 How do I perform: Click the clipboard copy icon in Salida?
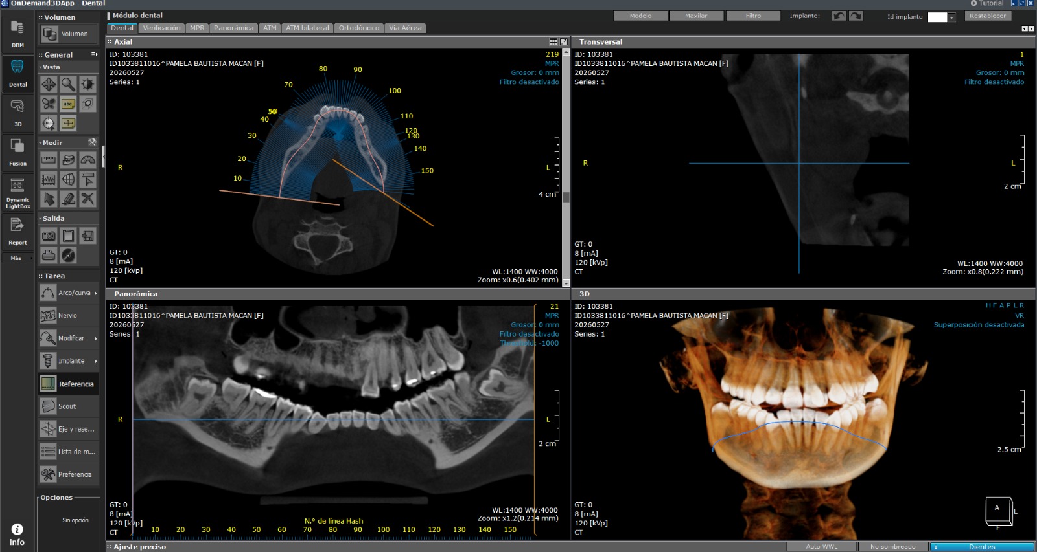[68, 236]
